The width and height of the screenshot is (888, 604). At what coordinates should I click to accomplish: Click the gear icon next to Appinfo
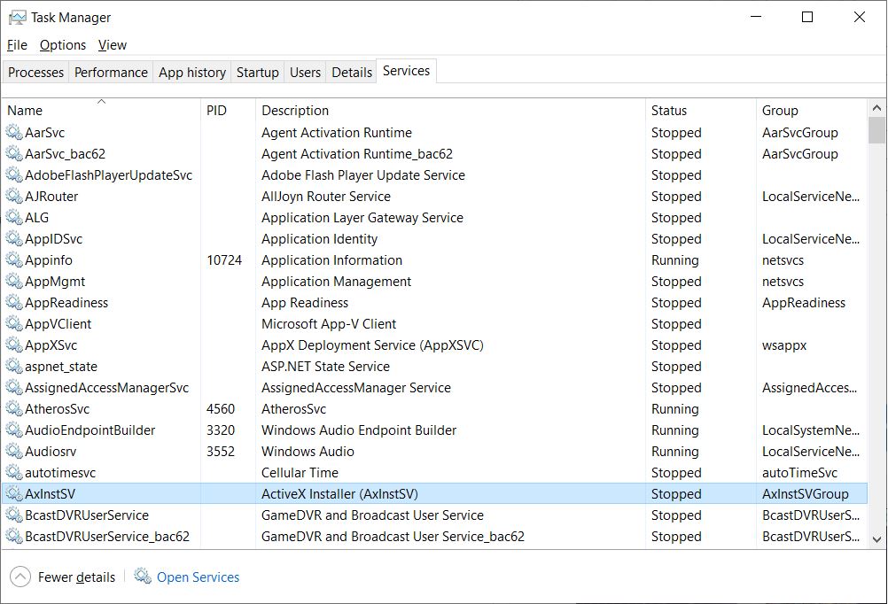point(13,260)
